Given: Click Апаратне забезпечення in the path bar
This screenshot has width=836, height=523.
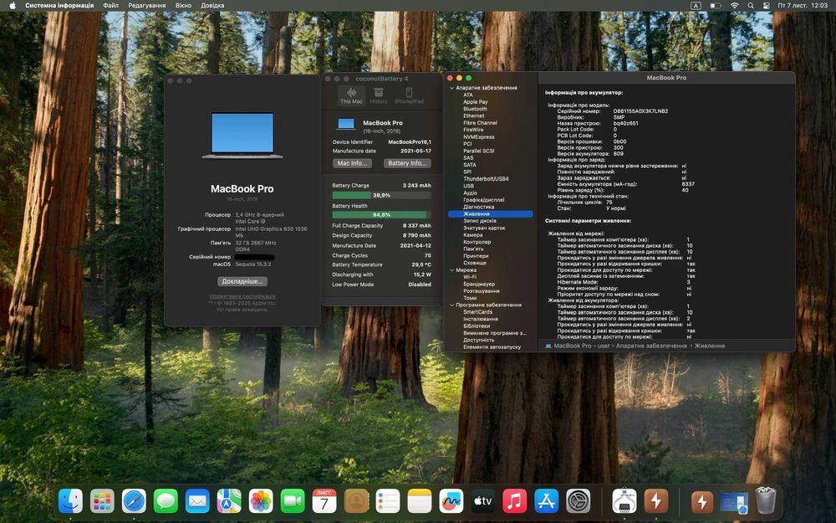Looking at the screenshot, I should click(651, 346).
